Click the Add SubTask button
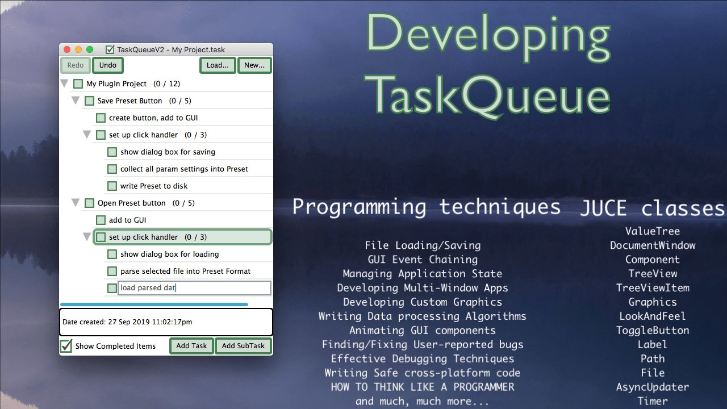 243,346
